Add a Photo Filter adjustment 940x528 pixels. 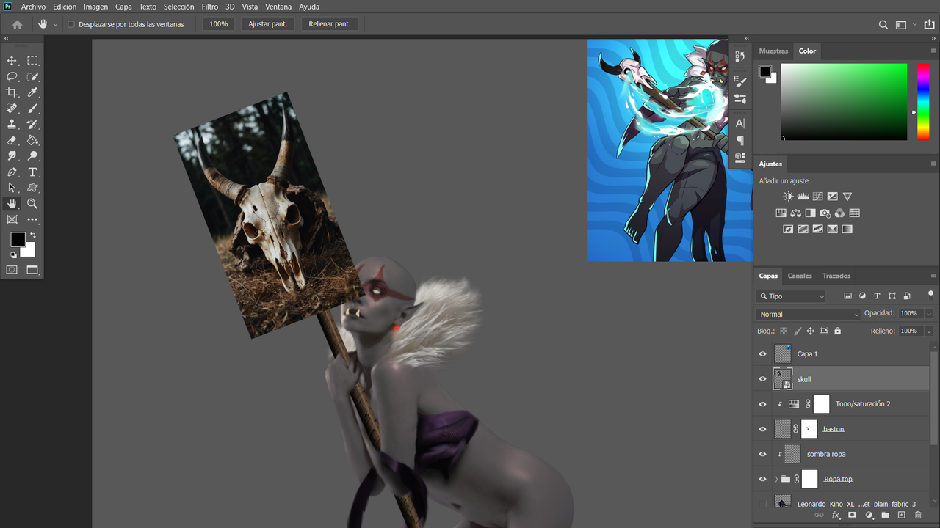tap(825, 213)
